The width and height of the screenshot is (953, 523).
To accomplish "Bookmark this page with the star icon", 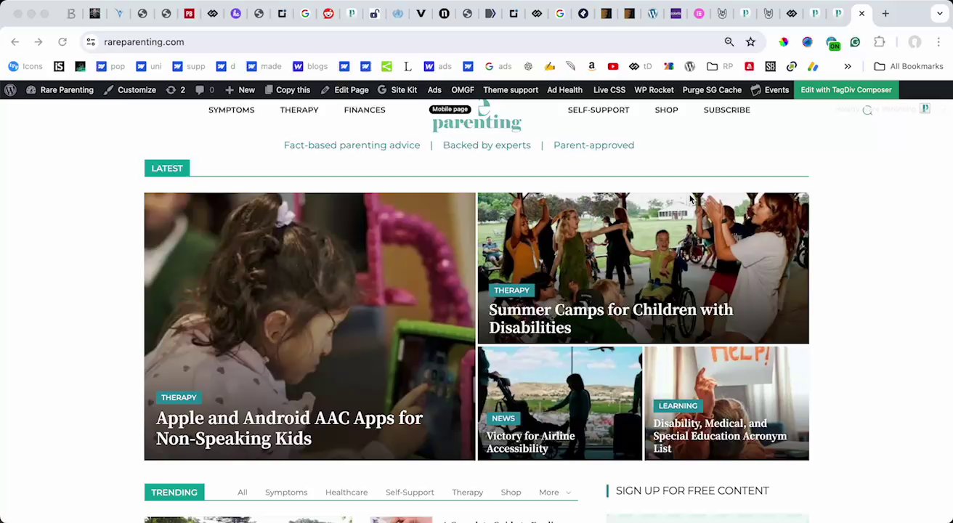I will click(x=750, y=42).
